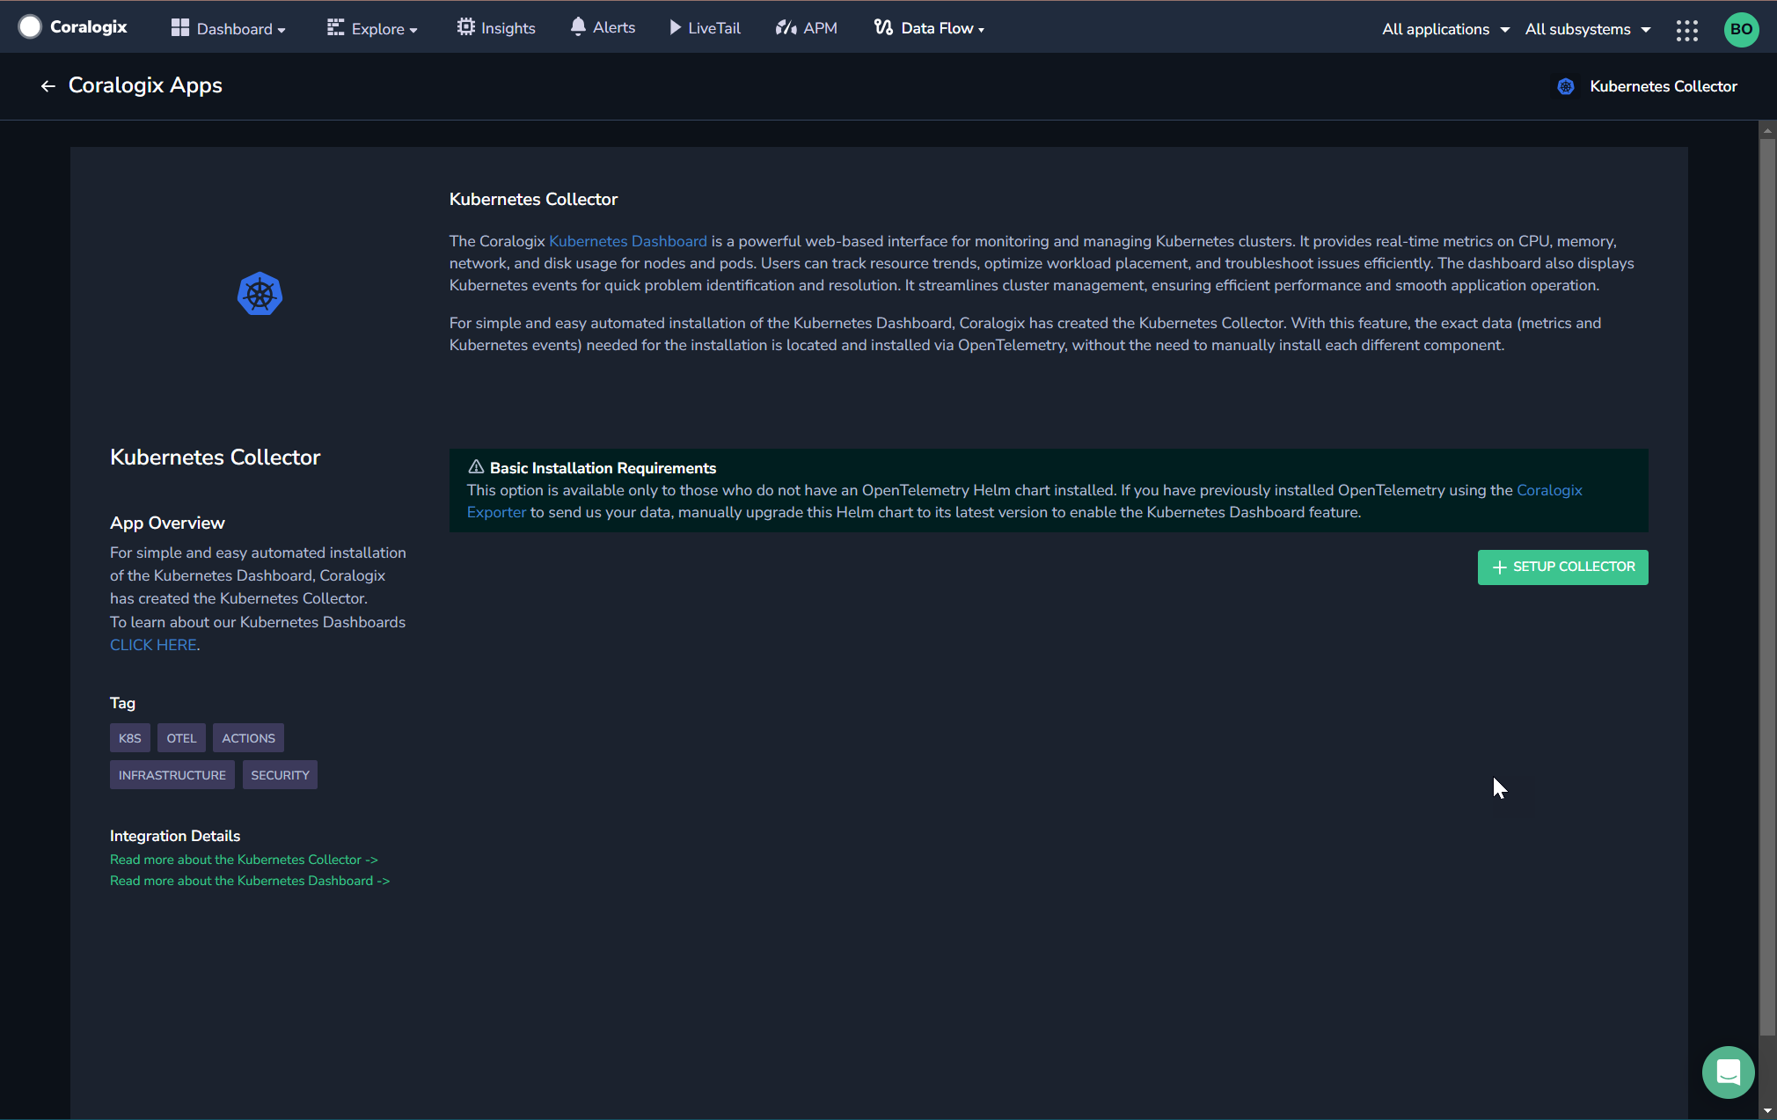Click the plus icon on Setup Collector

(1500, 567)
